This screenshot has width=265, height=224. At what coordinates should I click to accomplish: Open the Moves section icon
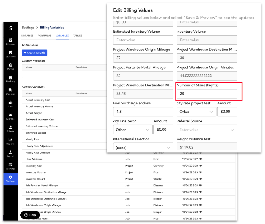[x=10, y=66]
